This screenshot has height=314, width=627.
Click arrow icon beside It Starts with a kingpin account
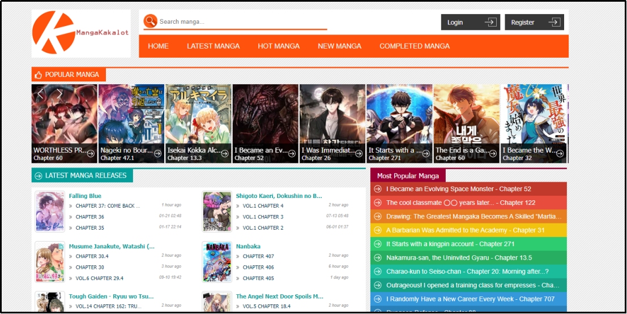(x=377, y=244)
